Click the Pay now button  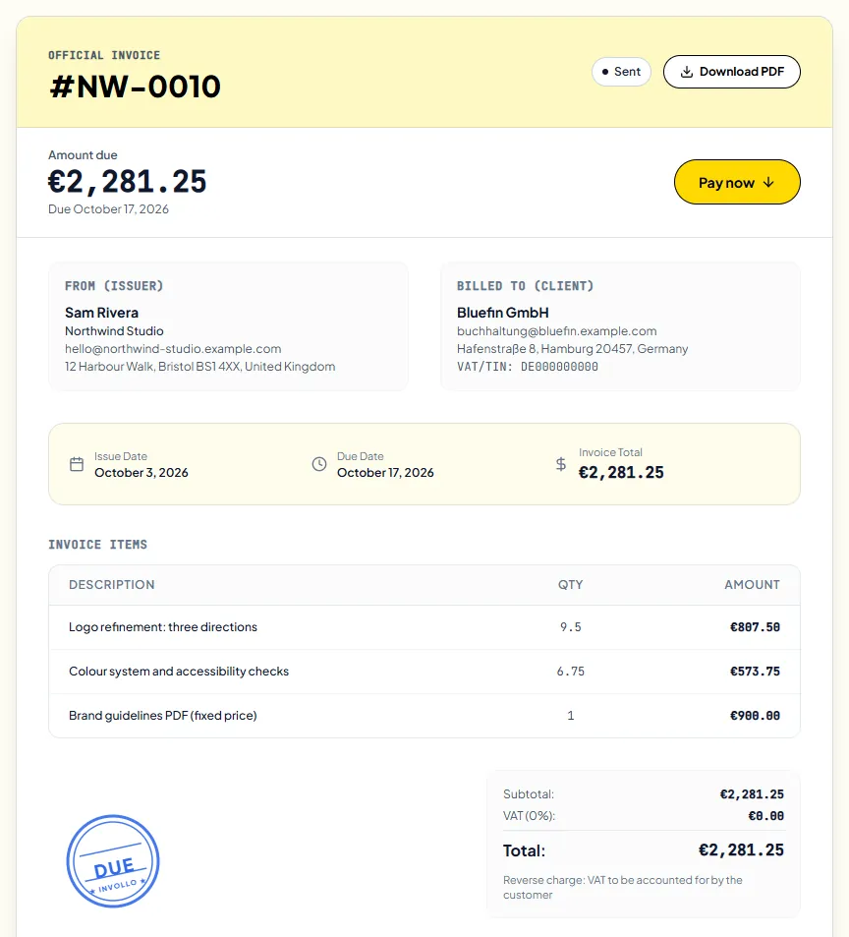737,182
